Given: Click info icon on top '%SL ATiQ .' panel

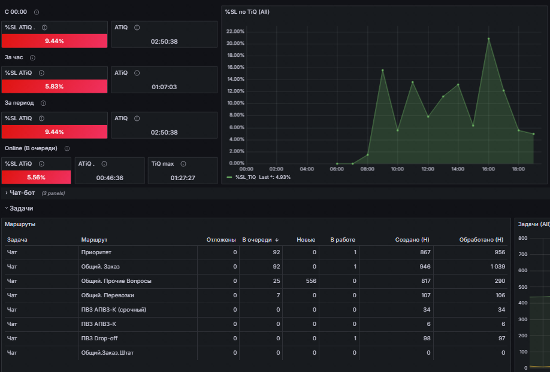Looking at the screenshot, I should pyautogui.click(x=44, y=28).
